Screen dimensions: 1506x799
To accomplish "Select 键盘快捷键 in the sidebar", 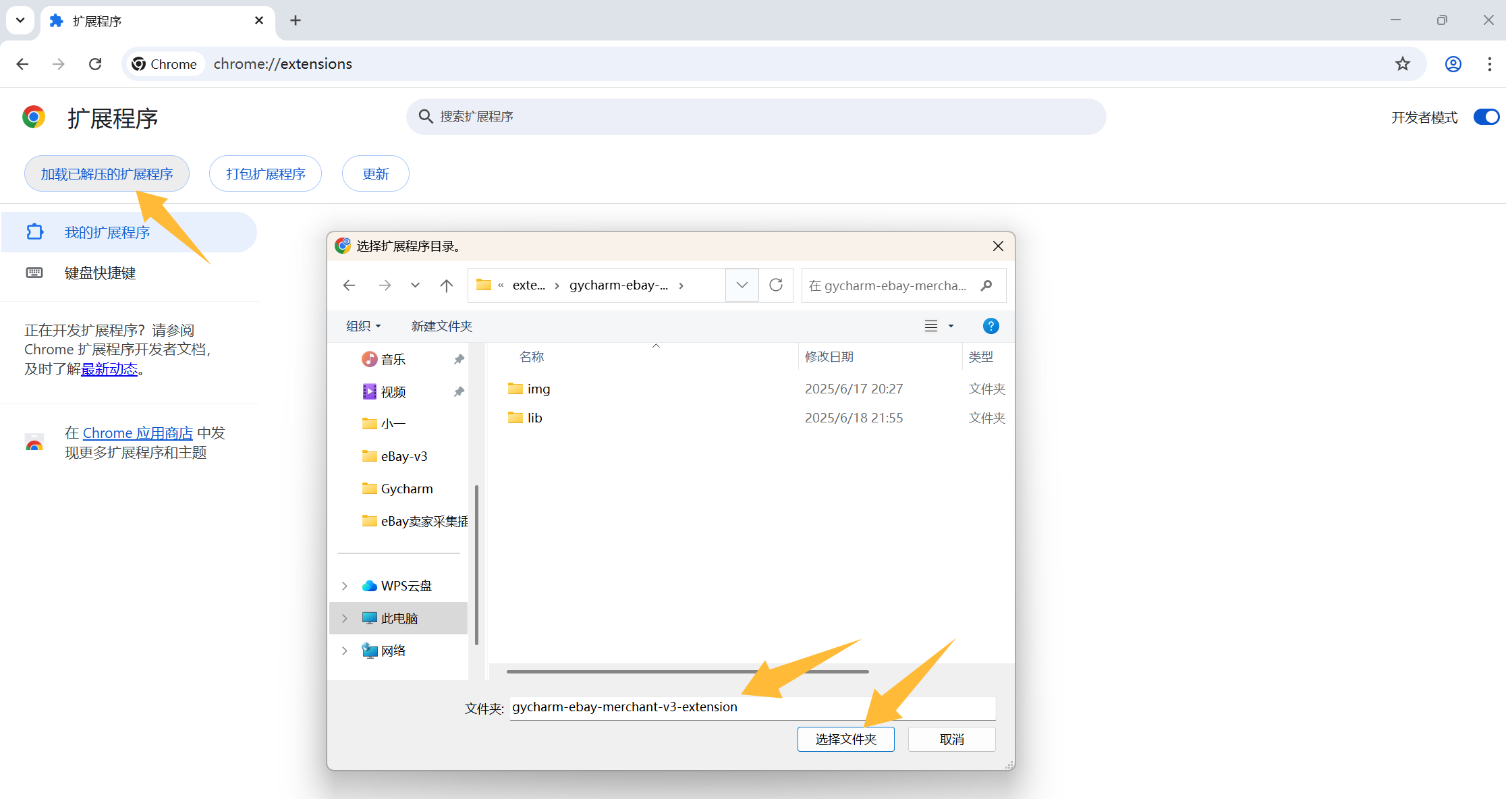I will coord(100,273).
